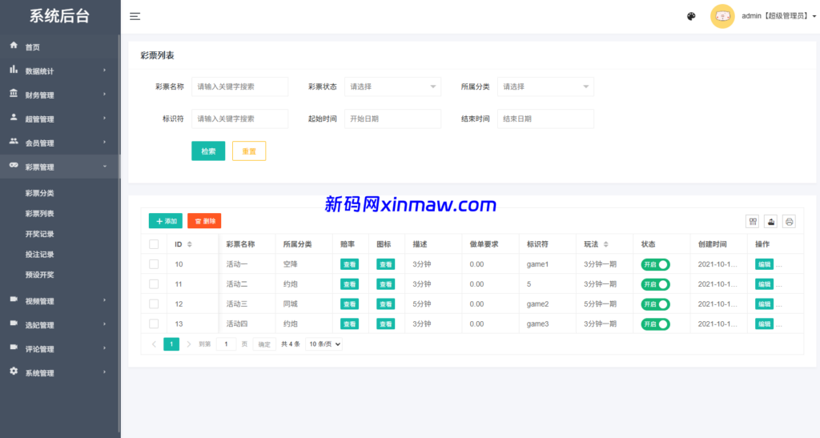View 赔率 for 活动二 row

click(x=349, y=284)
